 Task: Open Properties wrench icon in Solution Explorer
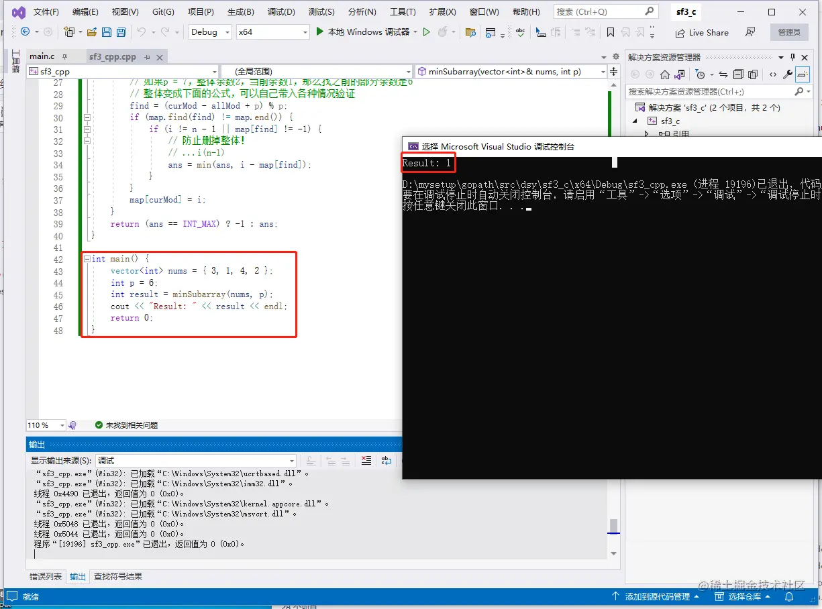pyautogui.click(x=788, y=74)
